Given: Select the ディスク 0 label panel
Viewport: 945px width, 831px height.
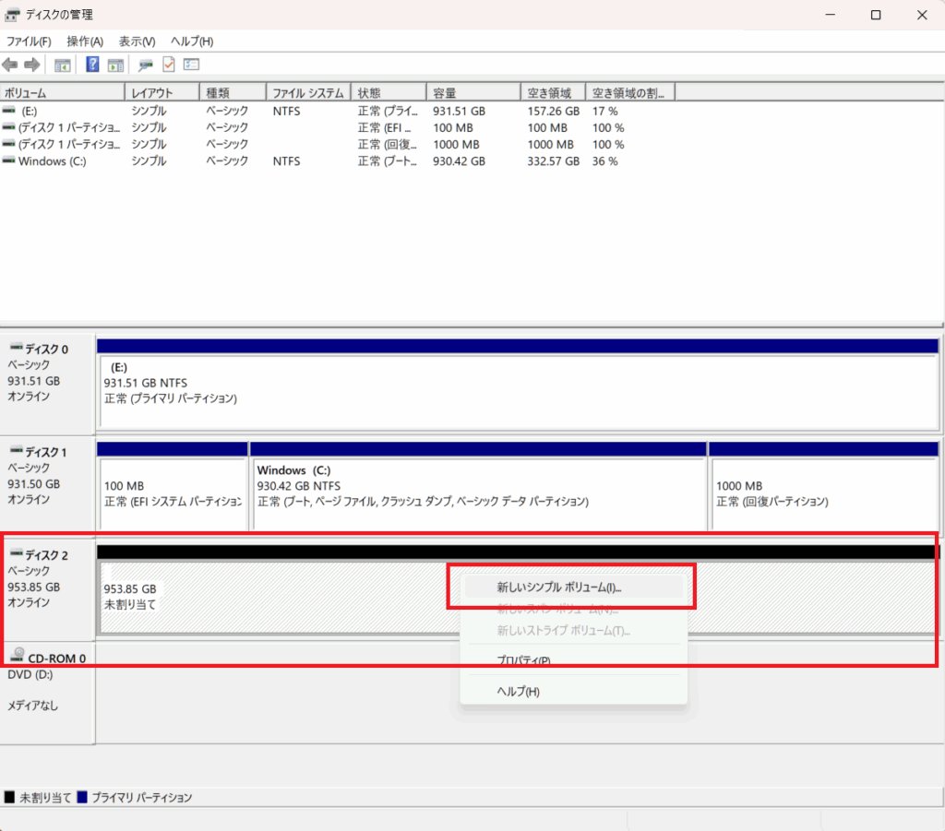Looking at the screenshot, I should (48, 385).
